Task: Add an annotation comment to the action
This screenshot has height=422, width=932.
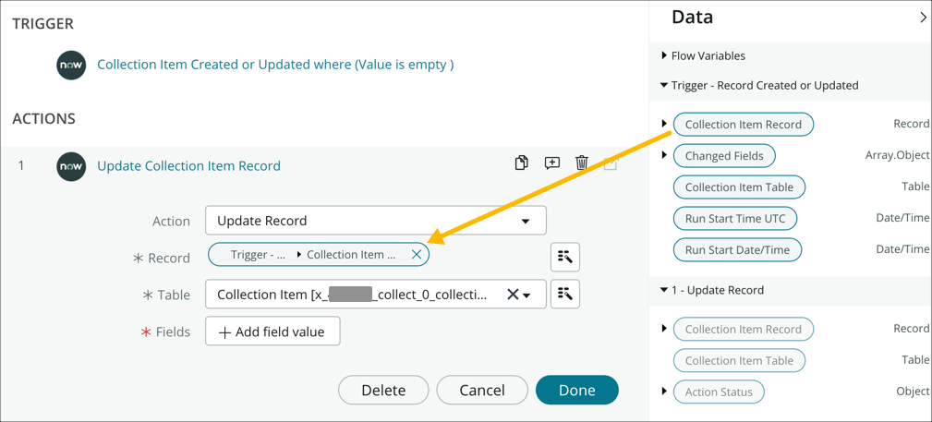Action: 552,163
